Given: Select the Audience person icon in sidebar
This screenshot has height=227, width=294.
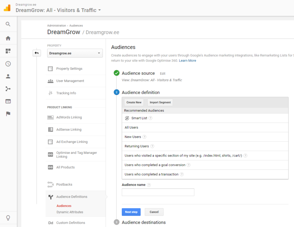Looking at the screenshot, I should (x=8, y=76).
